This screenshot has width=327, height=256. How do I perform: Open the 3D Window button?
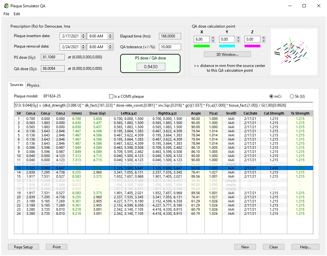coord(227,54)
